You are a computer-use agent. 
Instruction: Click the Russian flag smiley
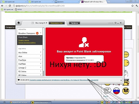pyautogui.click(x=116, y=91)
